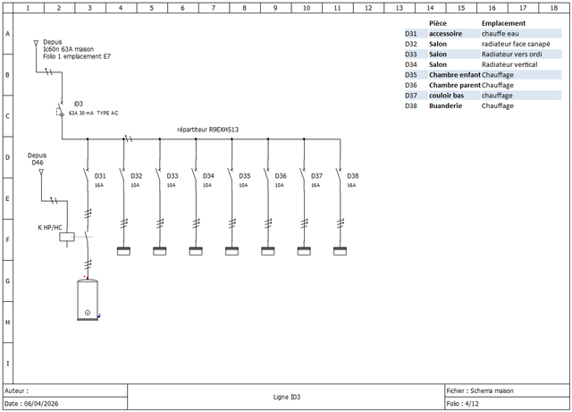Select the radiator symbol below D37

coord(304,251)
